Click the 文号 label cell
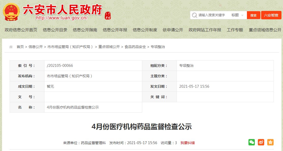Image resolution: width=283 pixels, height=151 pixels. point(27,97)
